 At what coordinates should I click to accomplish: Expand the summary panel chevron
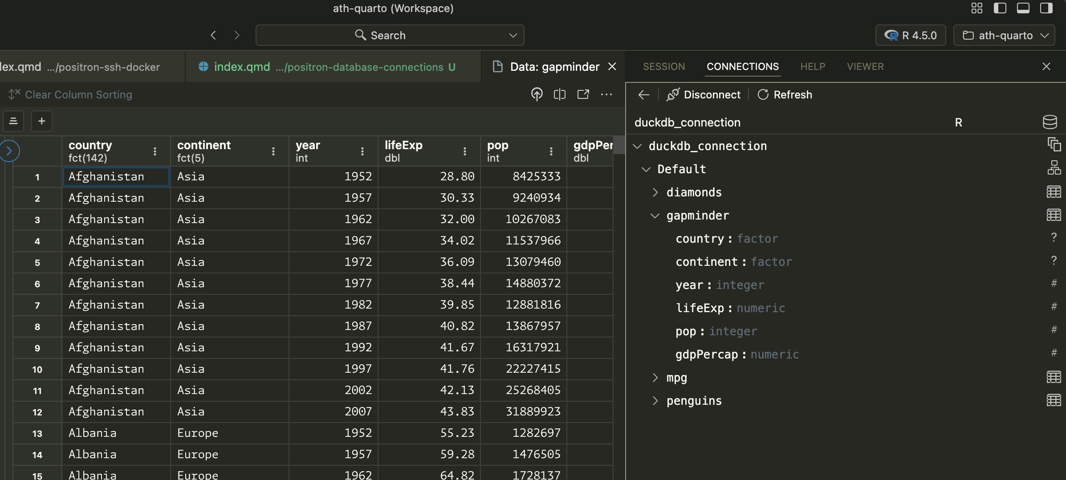click(x=9, y=151)
